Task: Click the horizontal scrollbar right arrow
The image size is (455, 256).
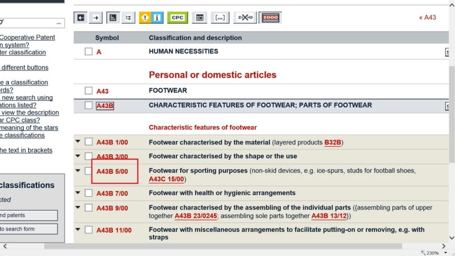Action: click(x=444, y=246)
